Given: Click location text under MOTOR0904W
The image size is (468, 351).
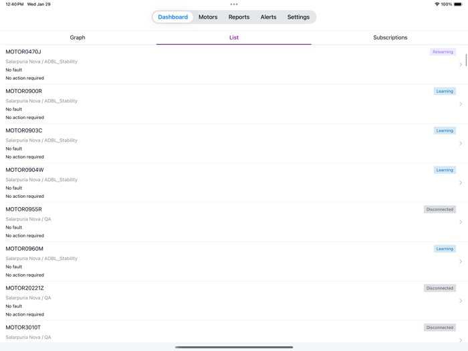Looking at the screenshot, I should [x=41, y=180].
